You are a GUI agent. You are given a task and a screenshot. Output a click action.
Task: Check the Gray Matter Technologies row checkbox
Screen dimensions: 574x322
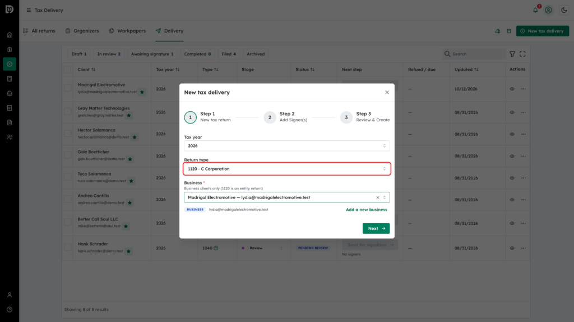67,111
